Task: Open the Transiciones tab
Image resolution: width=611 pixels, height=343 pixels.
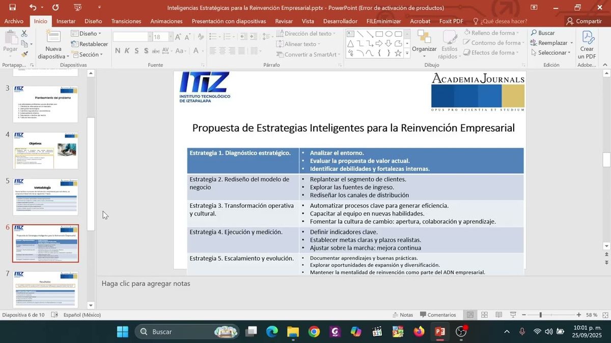Action: click(126, 21)
